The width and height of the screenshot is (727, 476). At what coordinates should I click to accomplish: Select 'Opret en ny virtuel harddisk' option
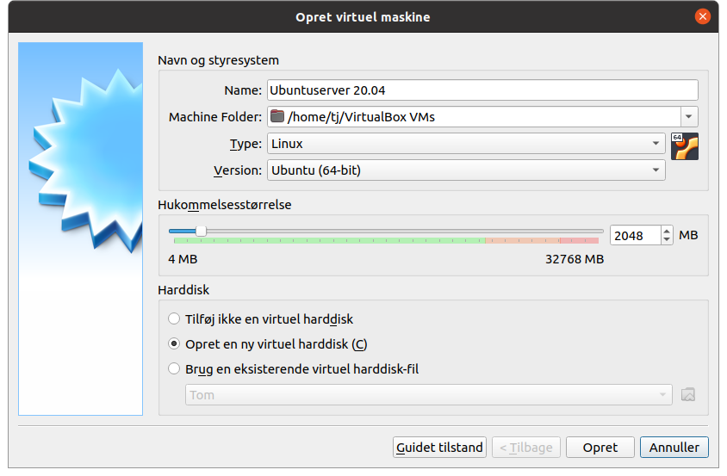[174, 344]
